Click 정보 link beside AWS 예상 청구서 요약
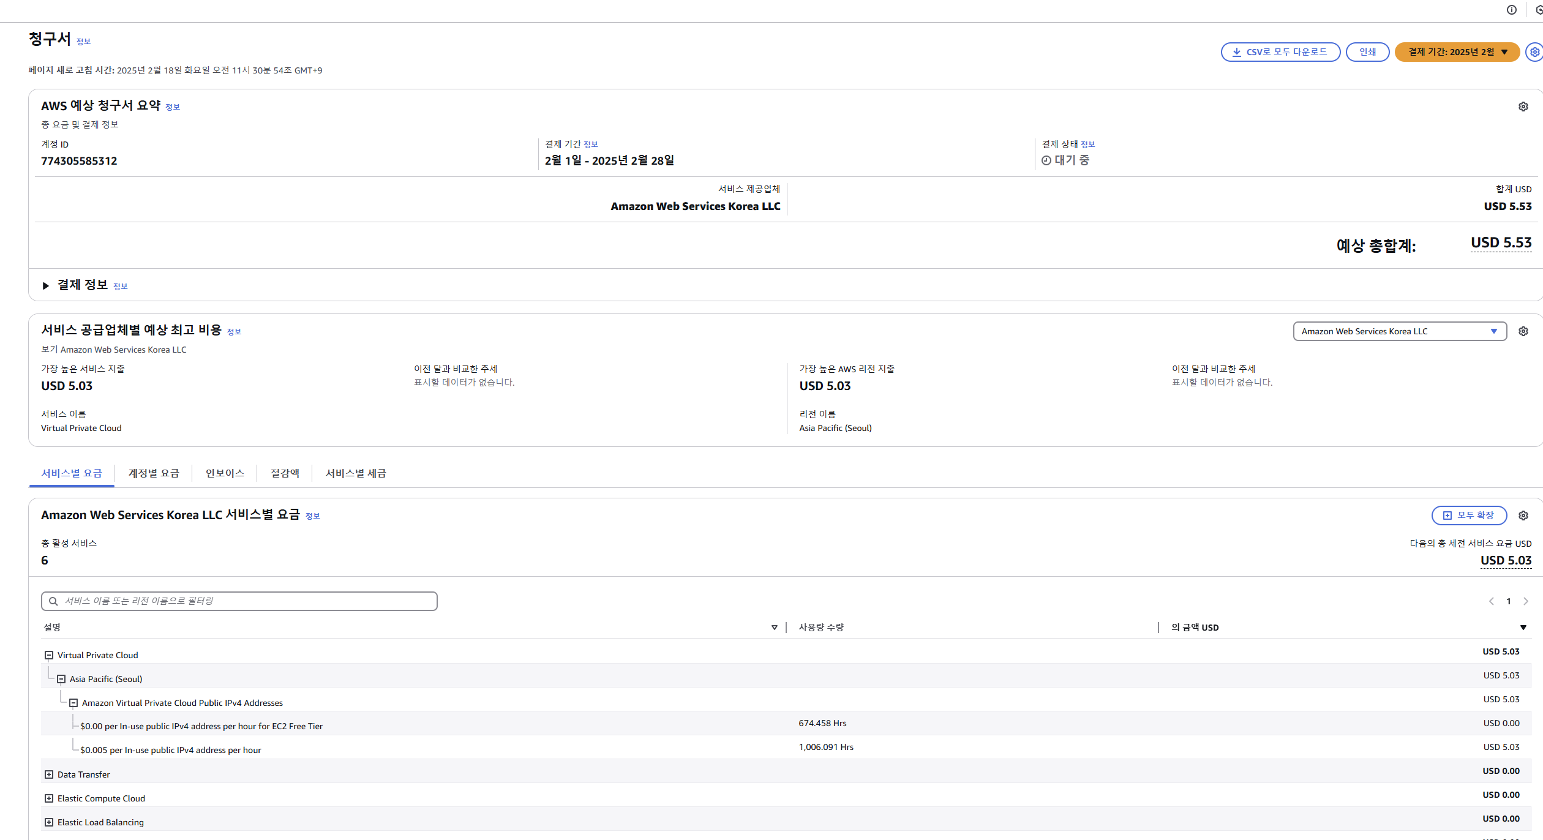Image resolution: width=1543 pixels, height=840 pixels. point(173,107)
